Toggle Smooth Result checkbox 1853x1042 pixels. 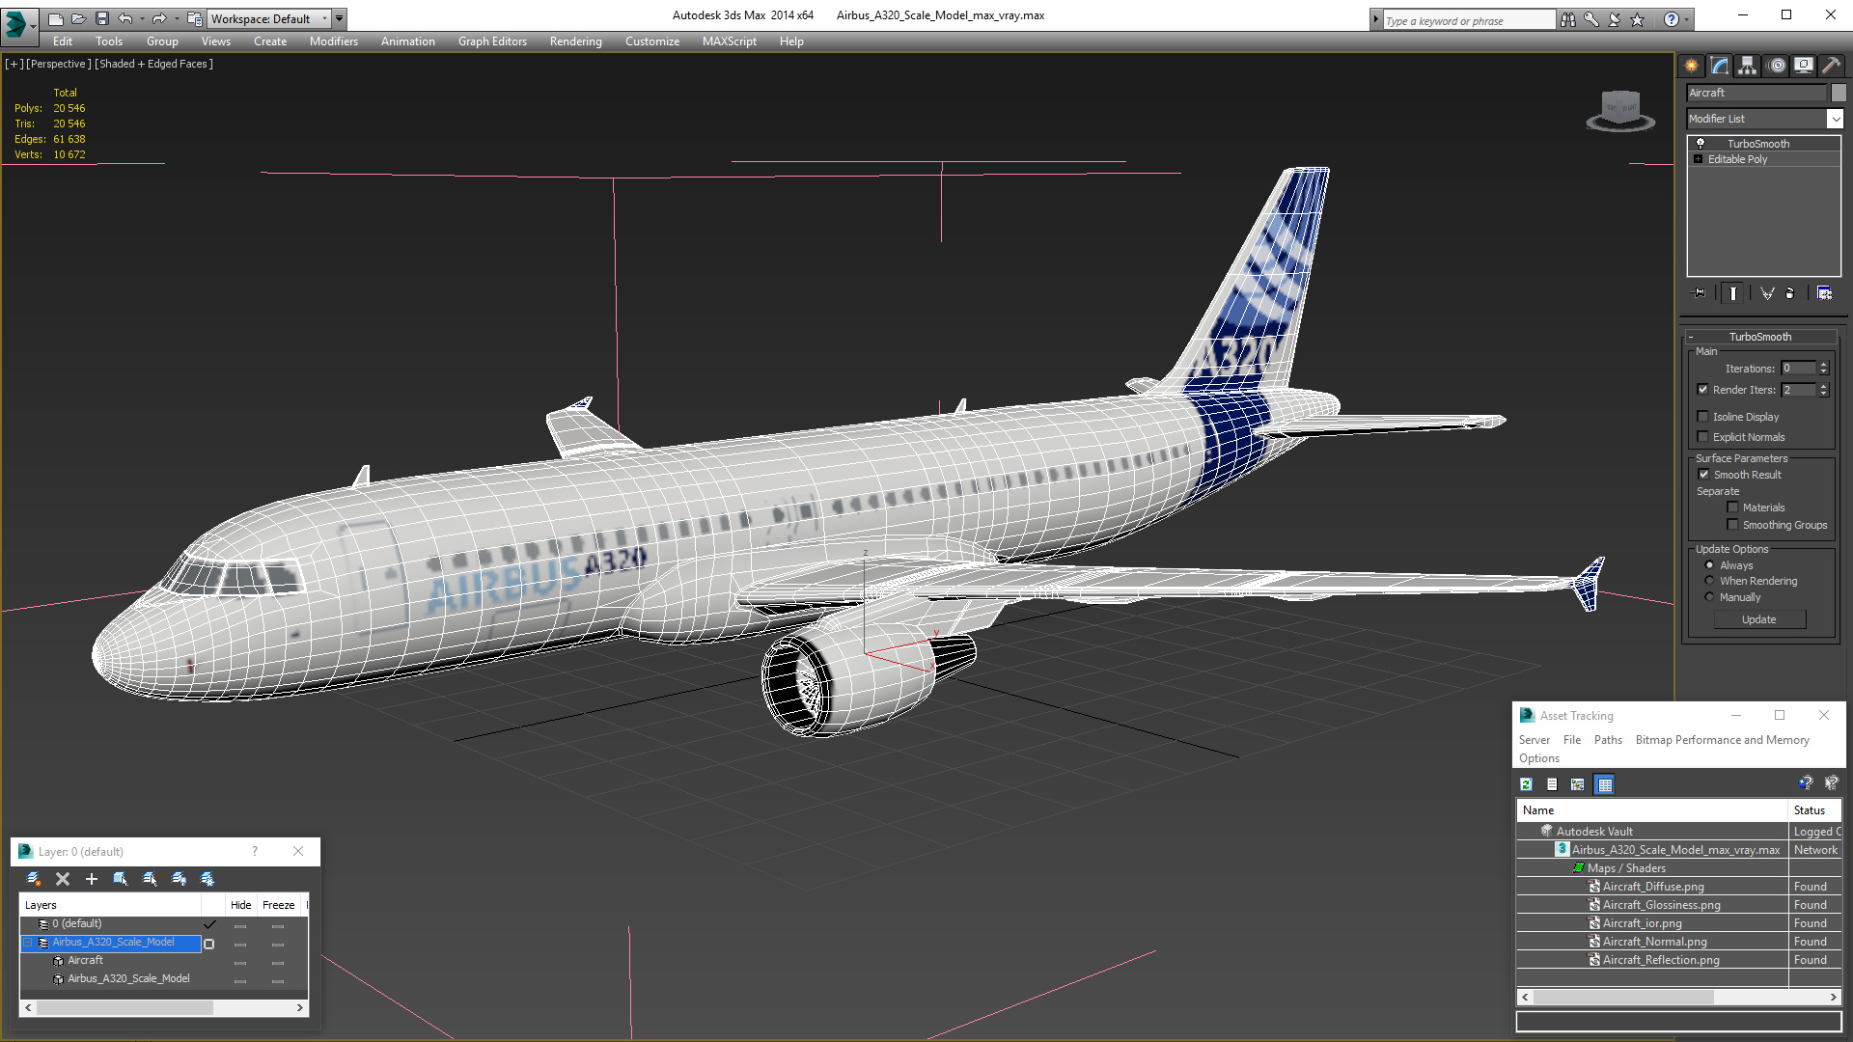(x=1703, y=475)
